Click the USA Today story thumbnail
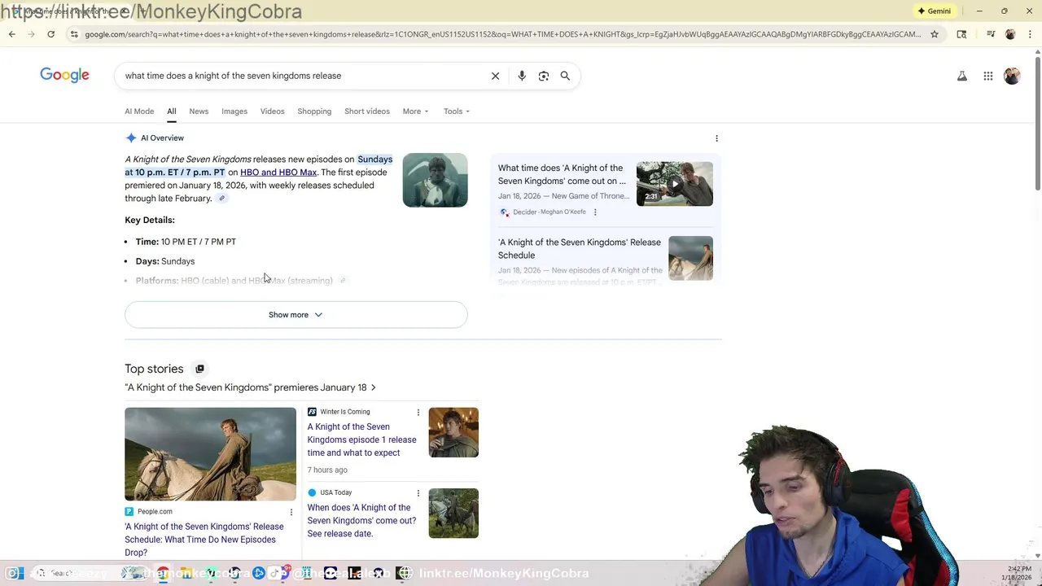 click(453, 513)
